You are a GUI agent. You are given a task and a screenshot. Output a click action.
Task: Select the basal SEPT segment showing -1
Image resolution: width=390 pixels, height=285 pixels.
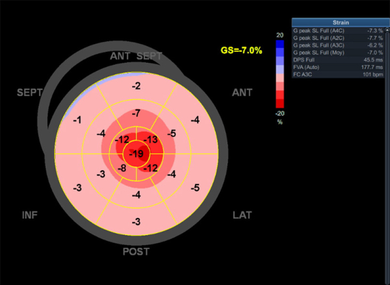coord(77,121)
